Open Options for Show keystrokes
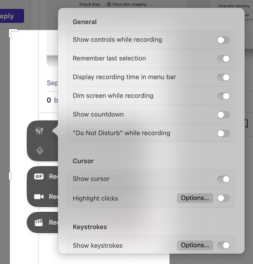 click(195, 245)
